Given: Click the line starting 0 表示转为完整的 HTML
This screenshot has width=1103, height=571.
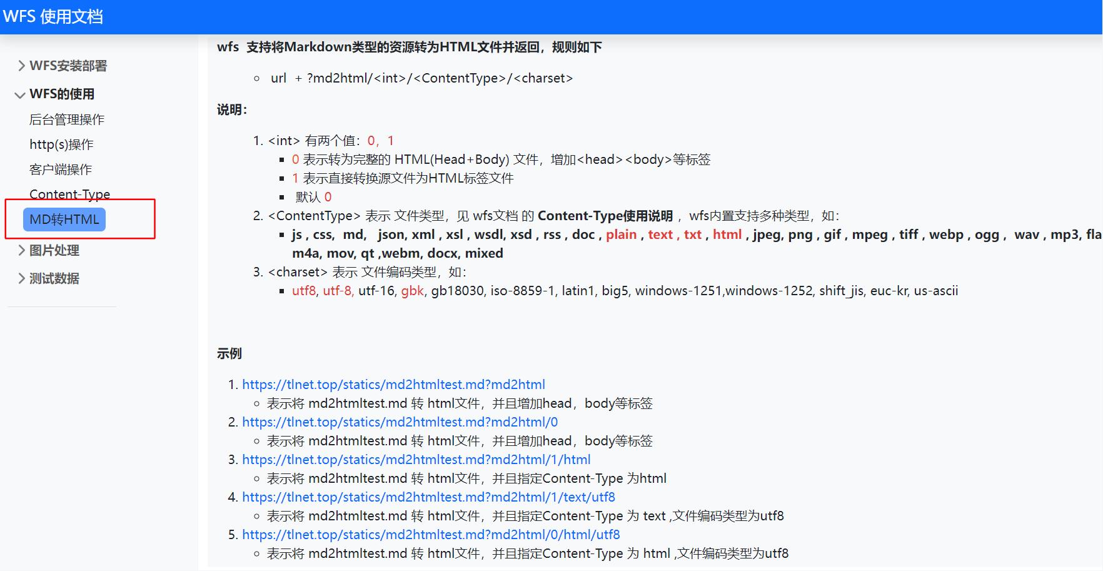Looking at the screenshot, I should [x=501, y=159].
